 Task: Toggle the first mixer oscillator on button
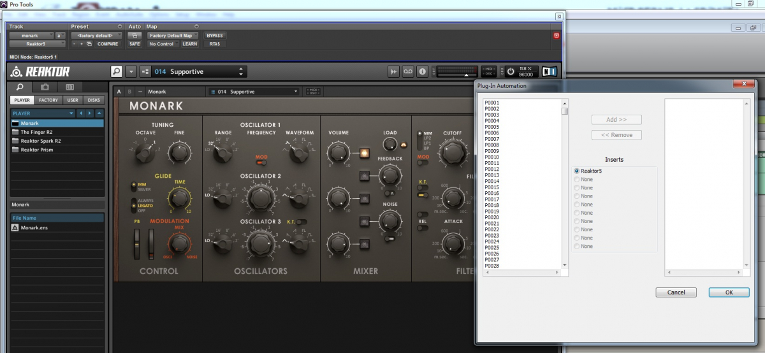[365, 153]
